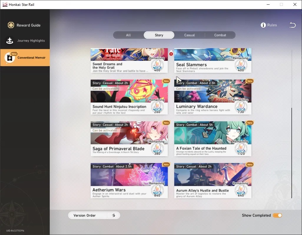This screenshot has width=302, height=235.
Task: Open A Foxian Tale of the Haunted banner
Action: click(x=213, y=133)
